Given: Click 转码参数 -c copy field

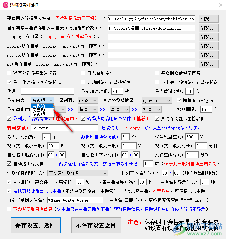Looking at the screenshot, I should pyautogui.click(x=64, y=128).
